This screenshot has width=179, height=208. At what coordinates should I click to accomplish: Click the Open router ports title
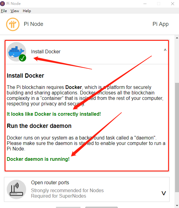(x=50, y=183)
